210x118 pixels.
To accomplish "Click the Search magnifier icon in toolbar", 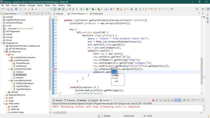I will [197, 9].
